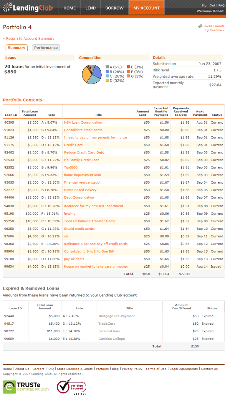Open the MY ACCOUNT navigation tab

(146, 8)
